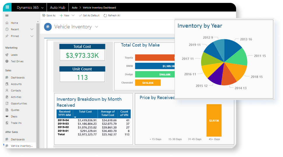Click the BMW $1,109.18K bar
Image resolution: width=283 pixels, height=157 pixels.
155,66
